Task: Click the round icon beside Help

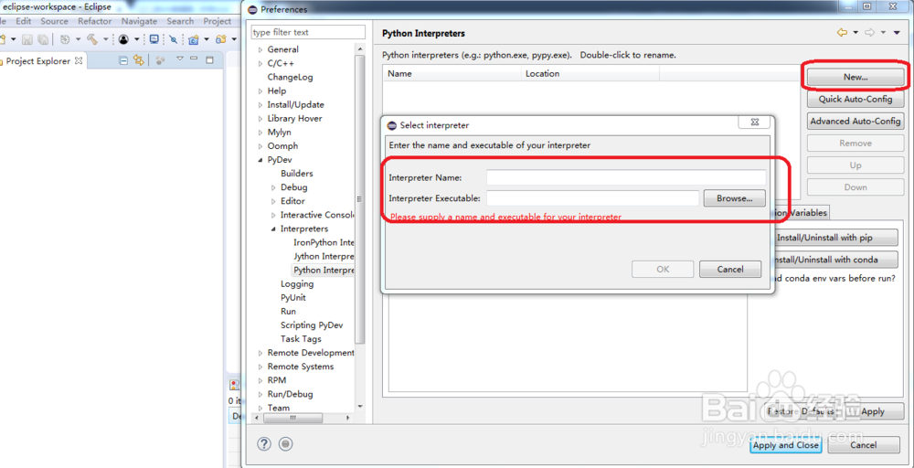Action: click(285, 443)
